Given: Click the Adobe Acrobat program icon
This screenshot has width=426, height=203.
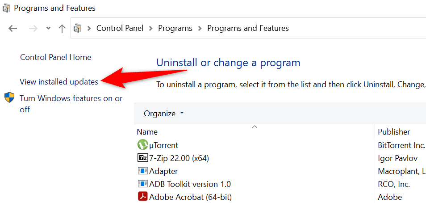Looking at the screenshot, I should (x=142, y=197).
